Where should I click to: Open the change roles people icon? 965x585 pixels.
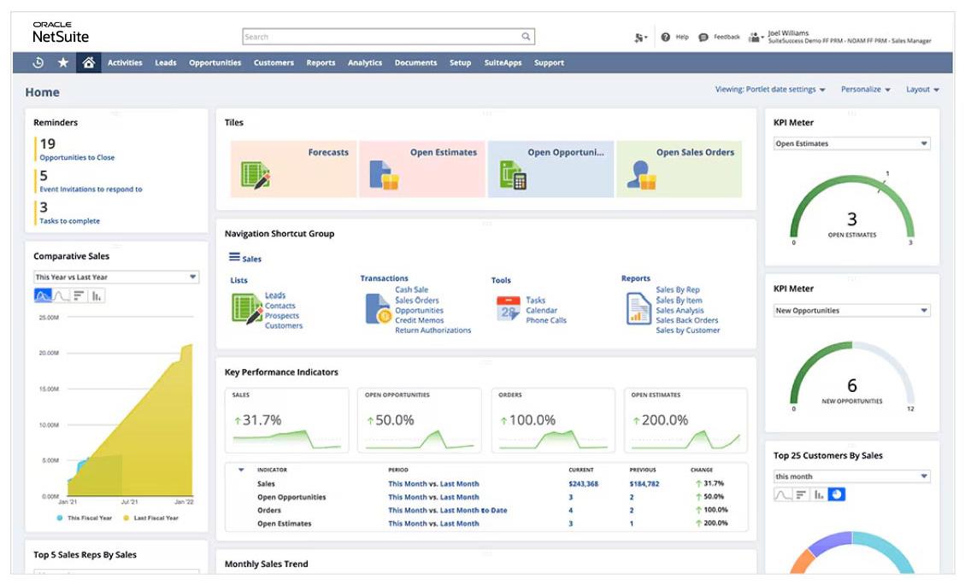[x=755, y=38]
